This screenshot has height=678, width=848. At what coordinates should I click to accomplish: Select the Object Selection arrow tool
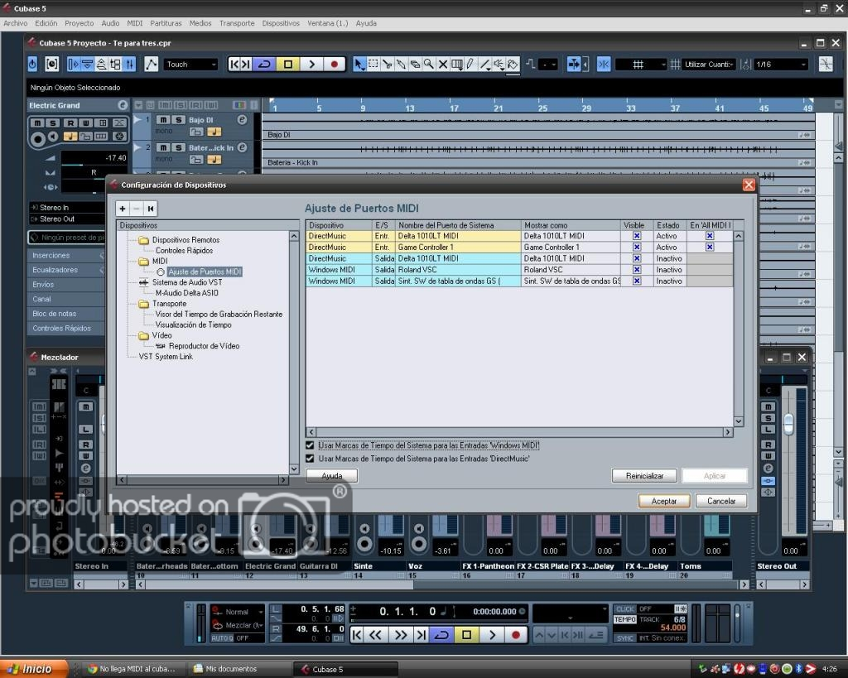[359, 64]
